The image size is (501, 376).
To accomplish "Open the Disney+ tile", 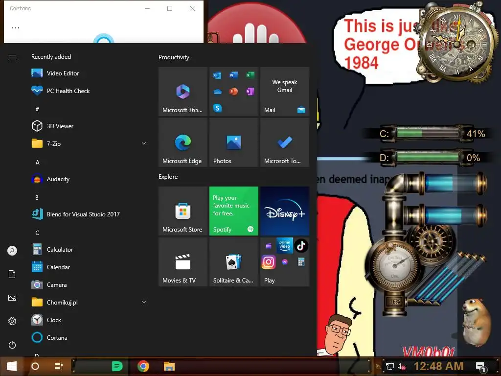I will coord(285,211).
